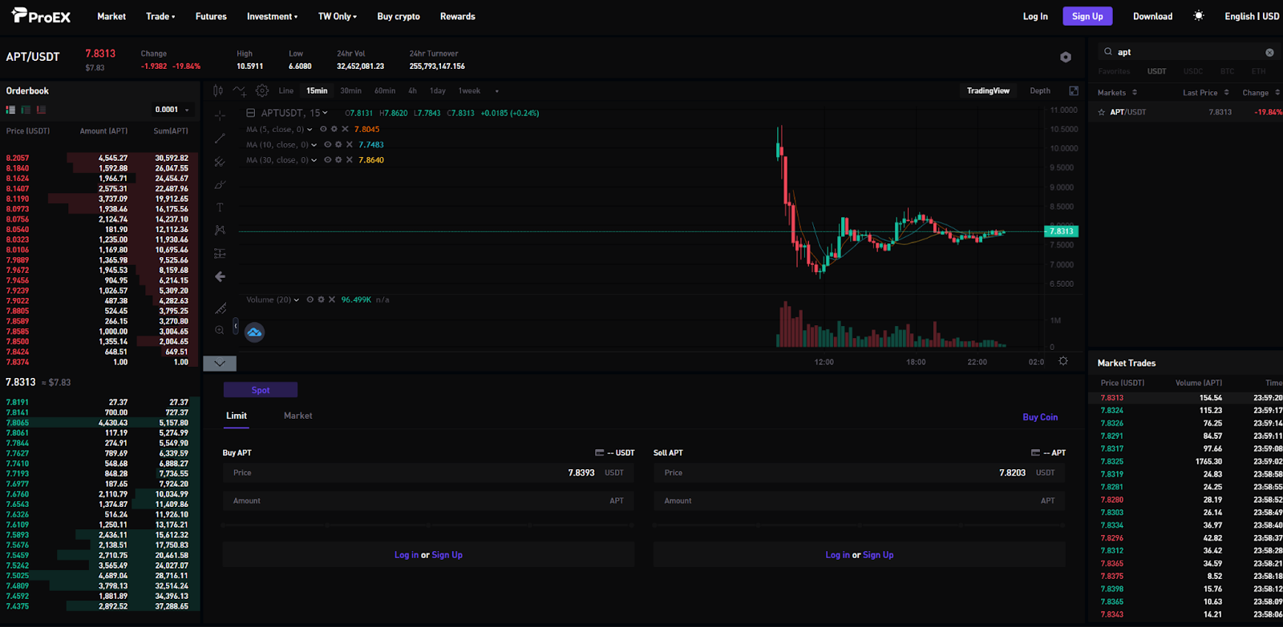The height and width of the screenshot is (627, 1283).
Task: Expand the MA 5 indicator menu
Action: [310, 130]
